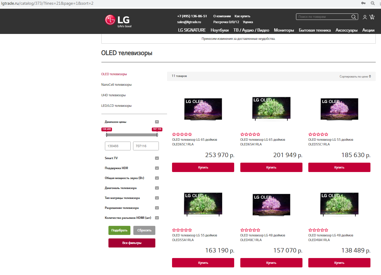This screenshot has width=381, height=275.
Task: Open the Мониторы menu item
Action: coord(284,30)
